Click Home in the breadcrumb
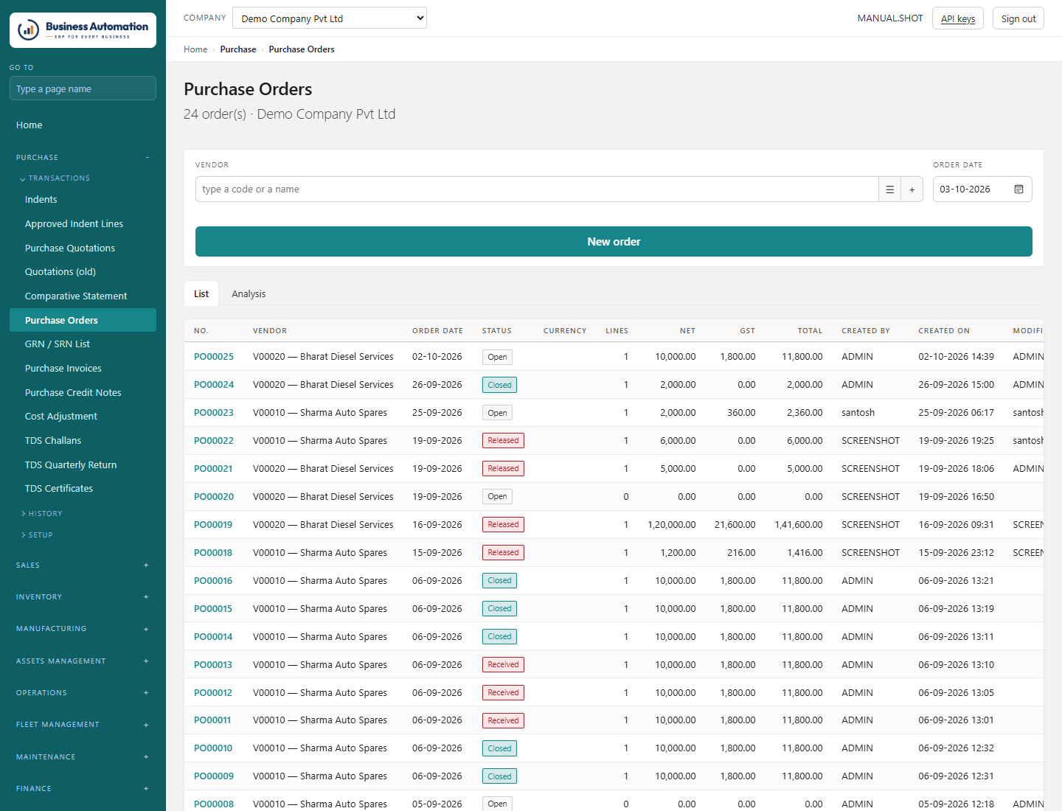Screen dimensions: 1062x811 coord(195,49)
